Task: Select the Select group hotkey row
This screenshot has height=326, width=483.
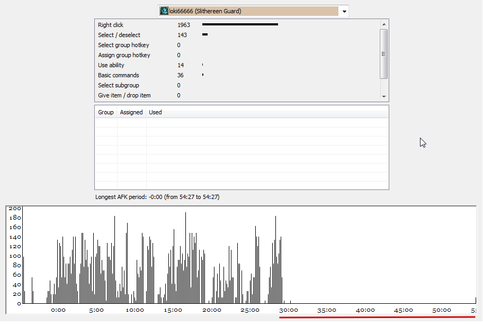Action: [x=237, y=46]
